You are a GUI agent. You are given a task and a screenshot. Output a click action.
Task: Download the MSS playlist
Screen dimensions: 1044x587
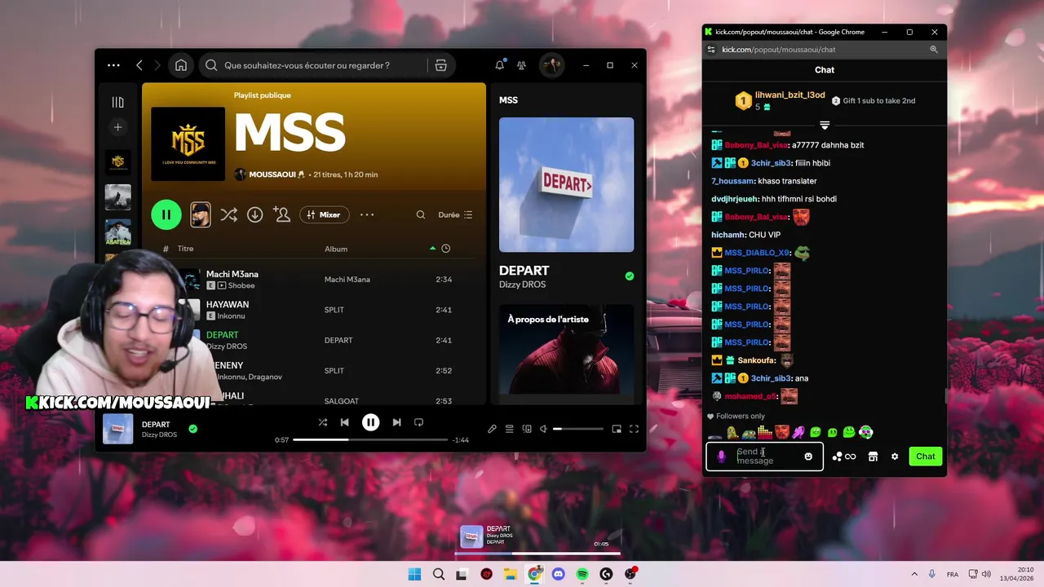[255, 214]
